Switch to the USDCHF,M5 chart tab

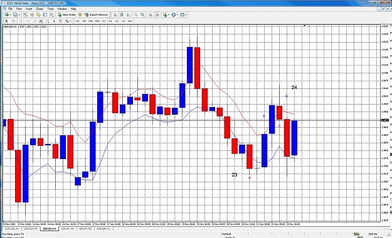31,229
